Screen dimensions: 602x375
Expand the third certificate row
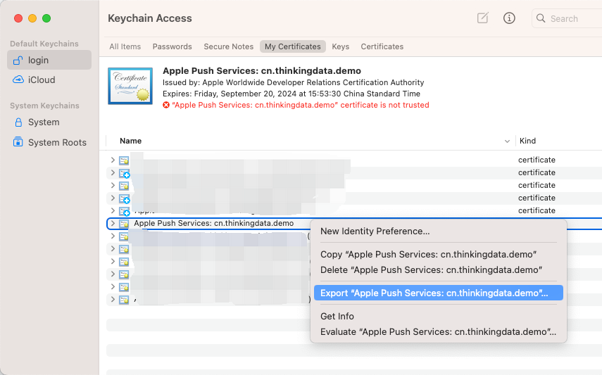click(113, 185)
